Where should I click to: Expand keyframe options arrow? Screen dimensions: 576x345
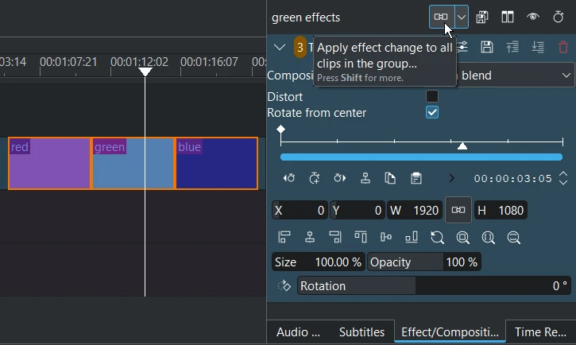click(x=451, y=178)
